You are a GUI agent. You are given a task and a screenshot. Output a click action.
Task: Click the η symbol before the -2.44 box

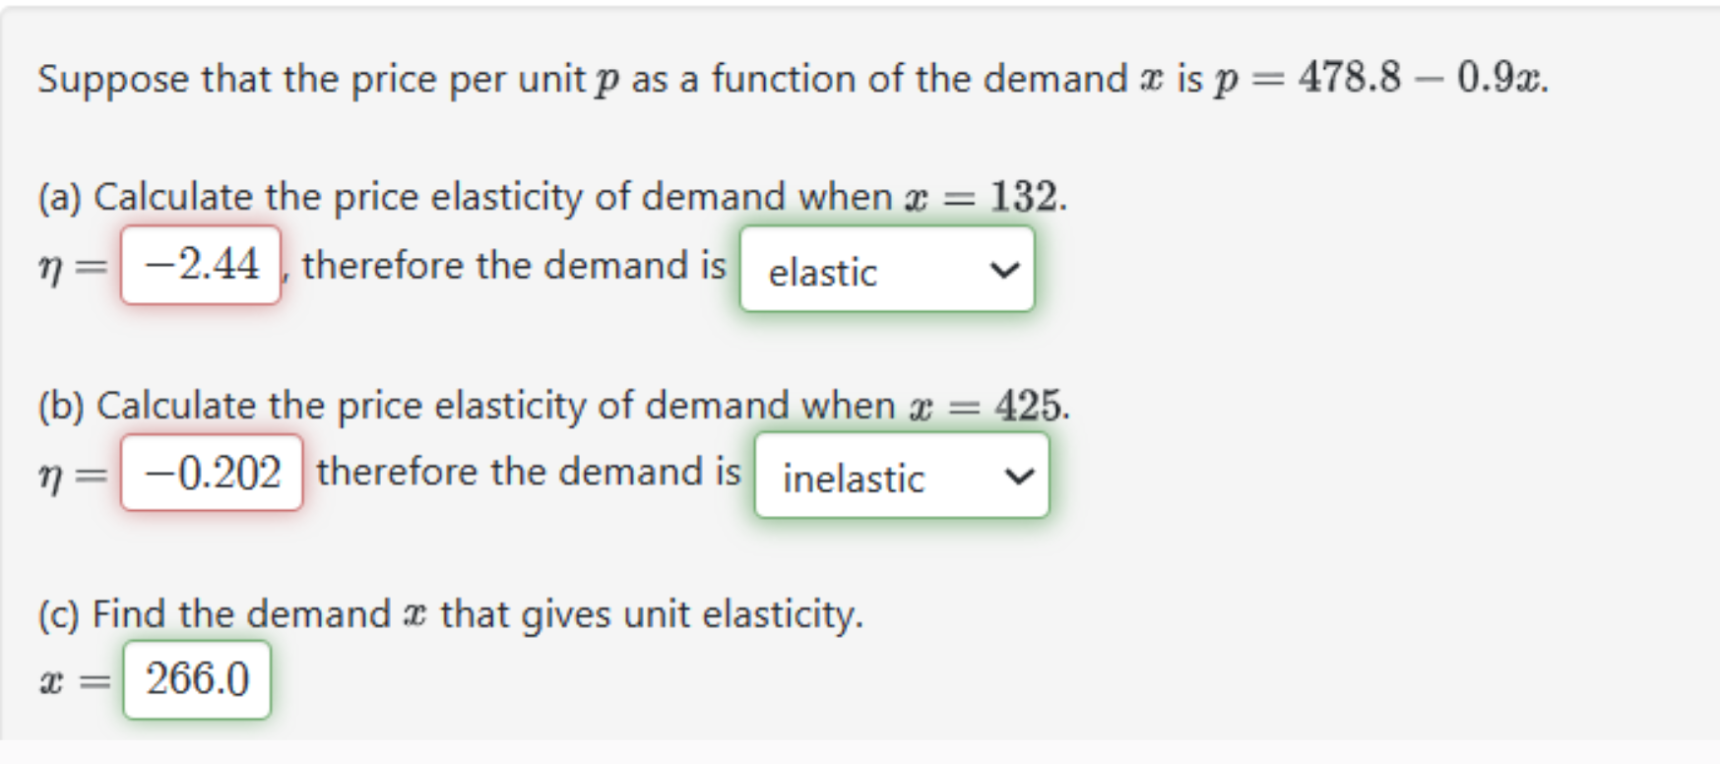coord(49,264)
